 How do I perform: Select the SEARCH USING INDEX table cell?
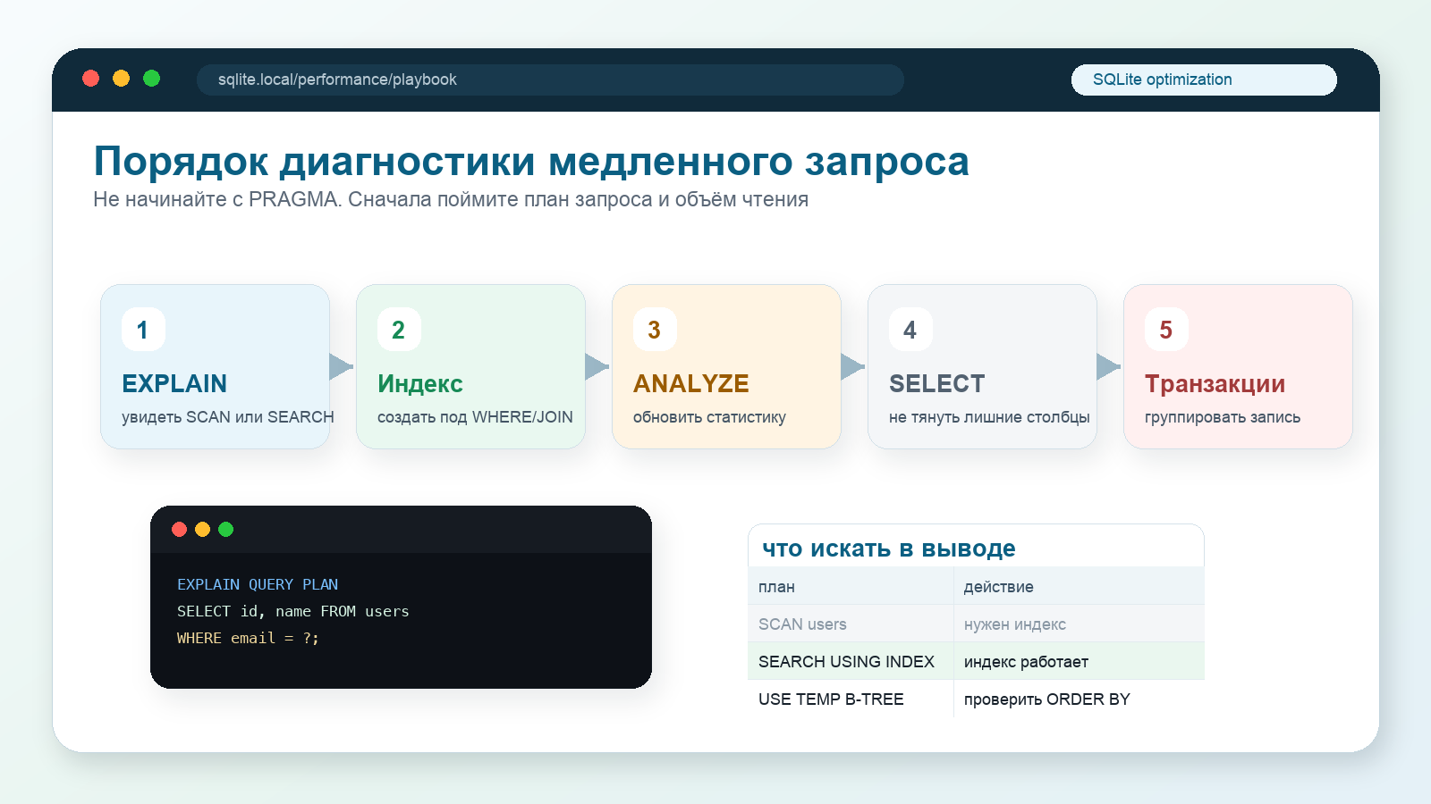pyautogui.click(x=851, y=661)
